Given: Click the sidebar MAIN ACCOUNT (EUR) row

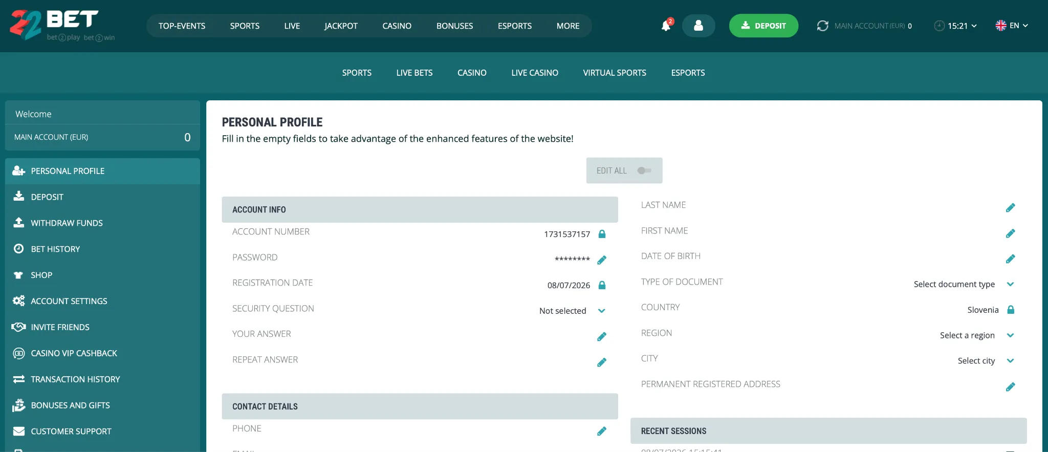Looking at the screenshot, I should [x=102, y=137].
